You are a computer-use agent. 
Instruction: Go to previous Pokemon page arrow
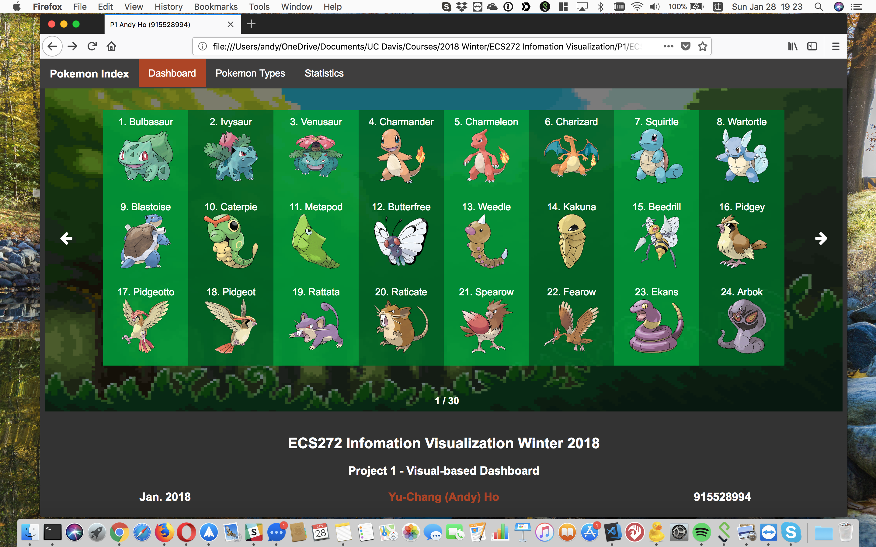point(66,239)
